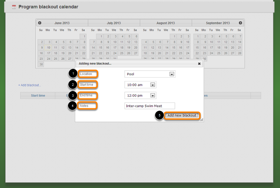This screenshot has height=188, width=280.
Task: Click the resize grip of dialog
Action: click(x=202, y=120)
